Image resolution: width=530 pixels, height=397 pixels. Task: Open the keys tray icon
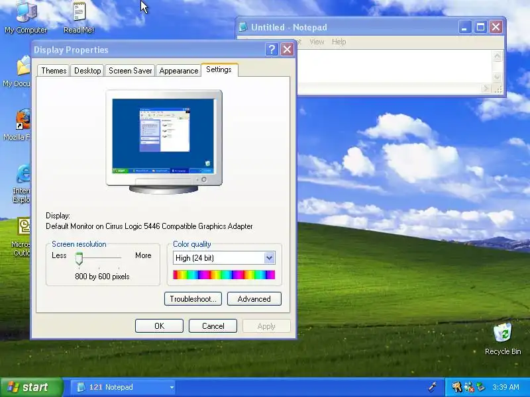coord(456,387)
